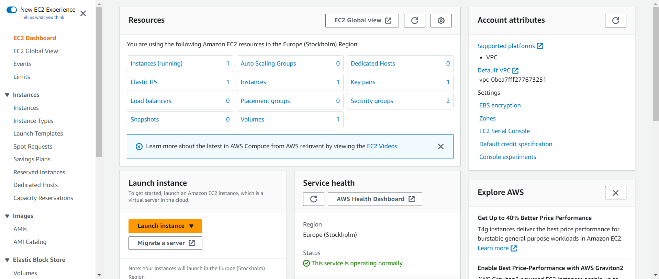
Task: Close the New EC2 Experience banner
Action: pos(83,13)
